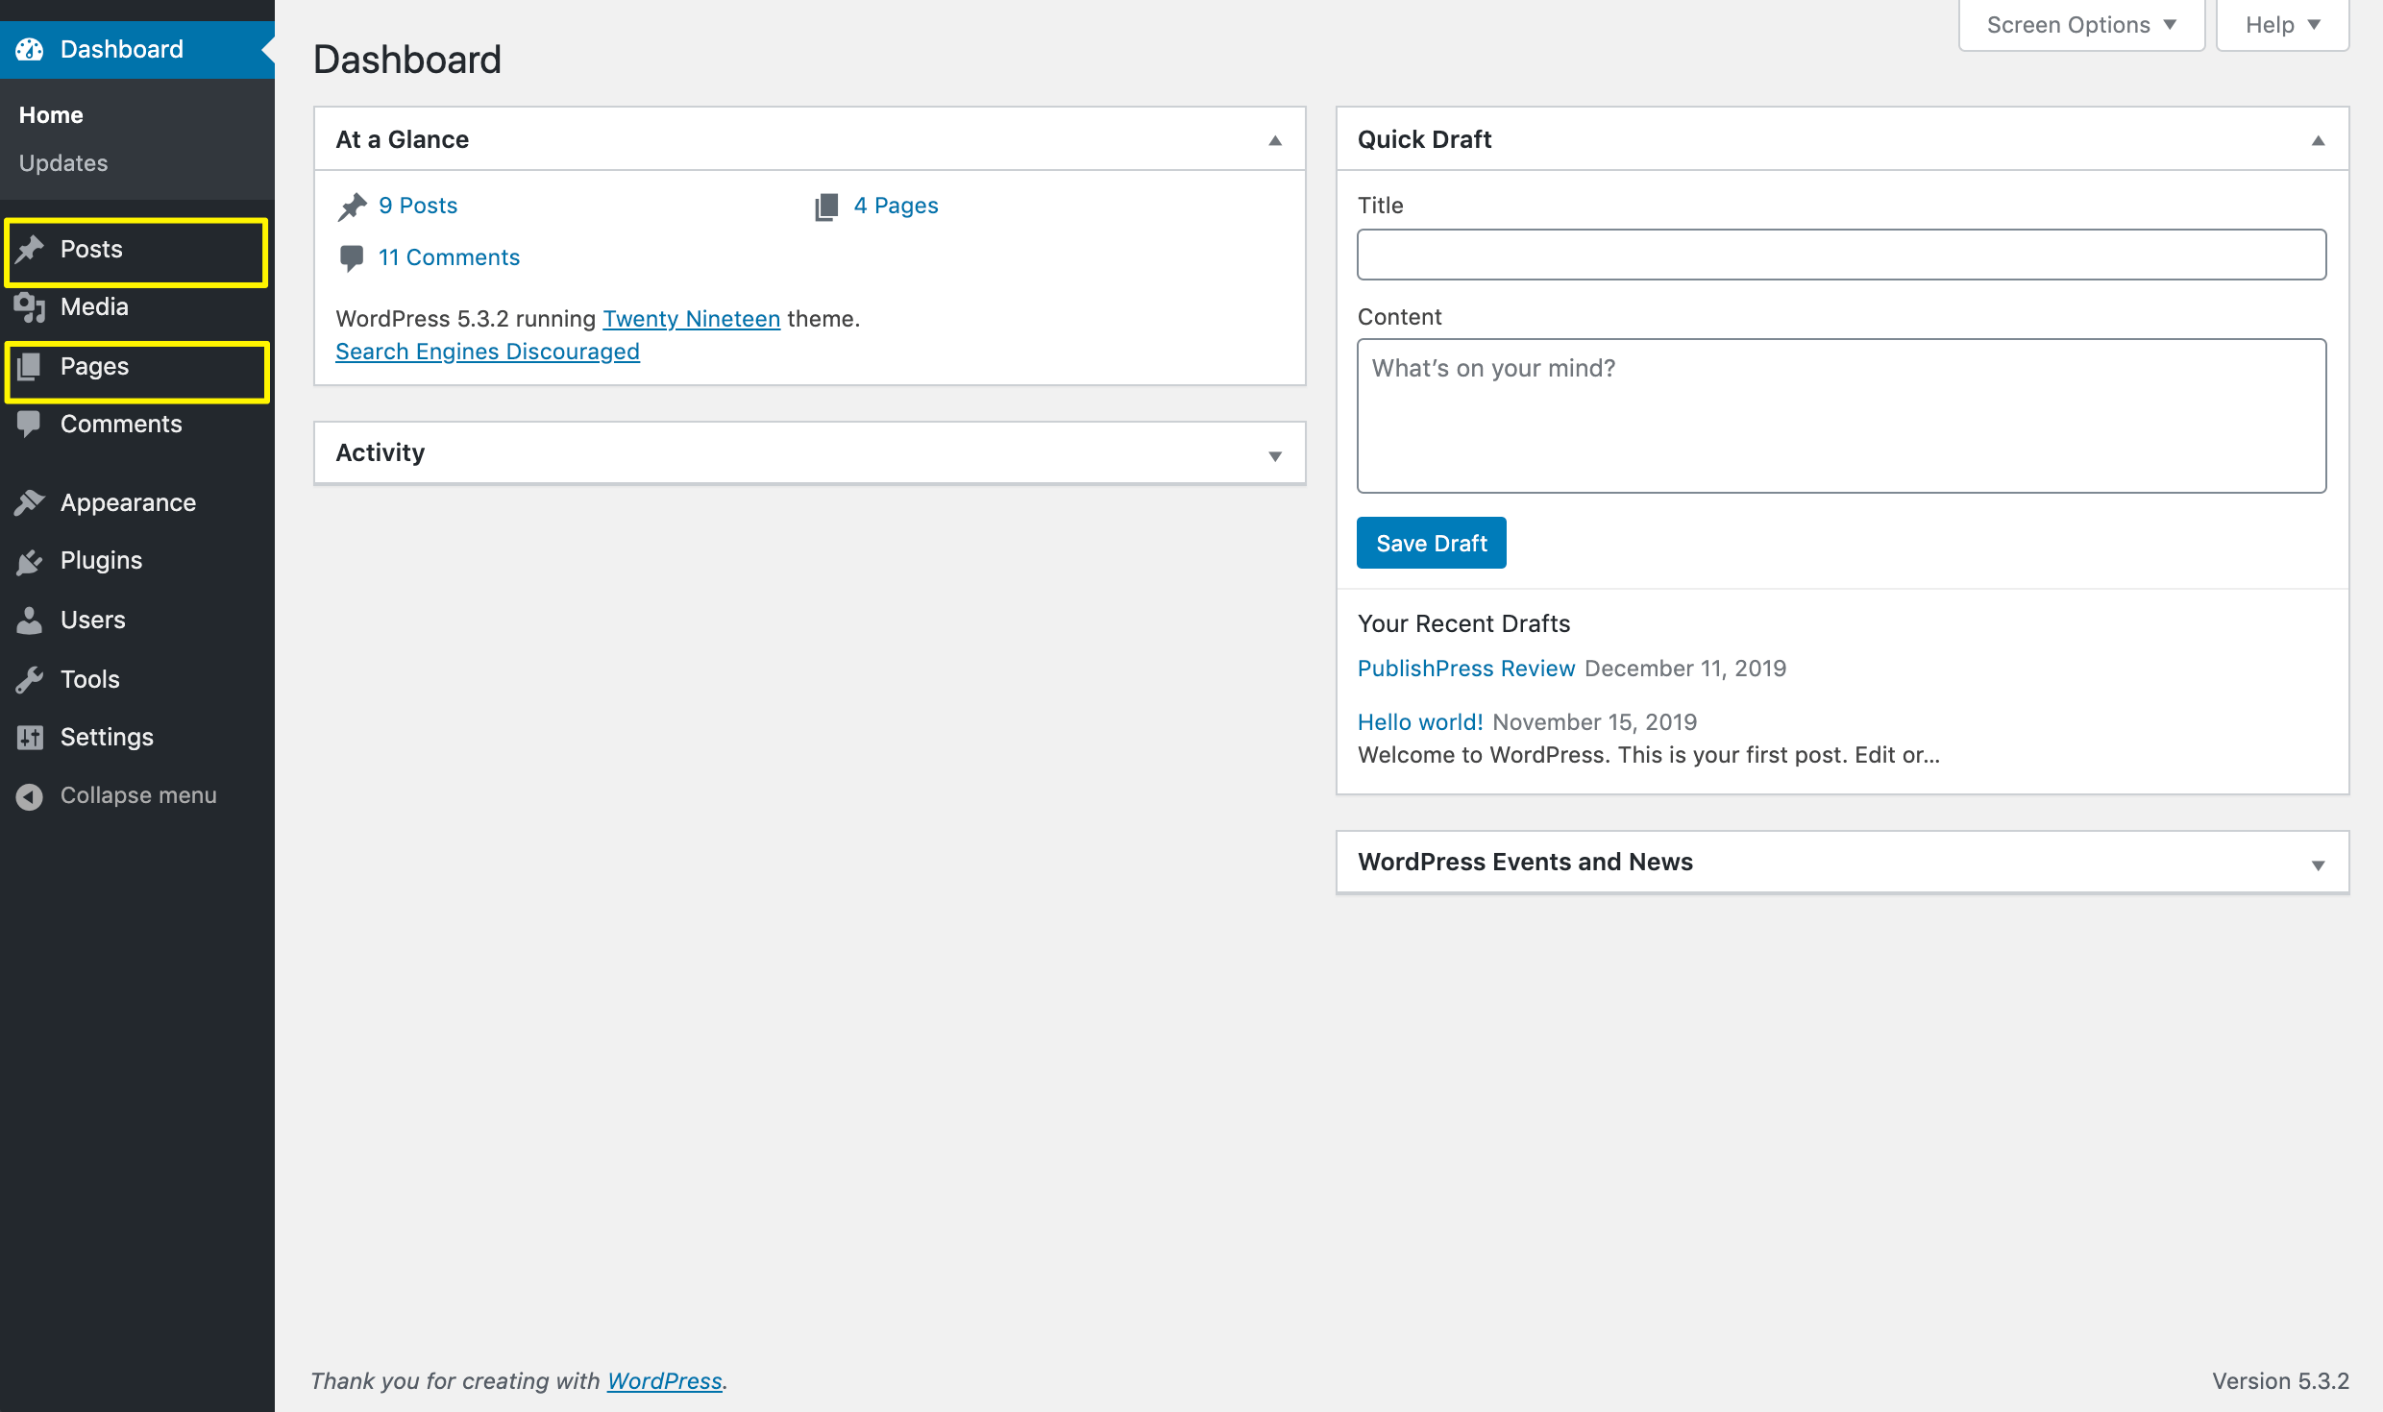Open the Tools menu label
2383x1412 pixels.
89,679
